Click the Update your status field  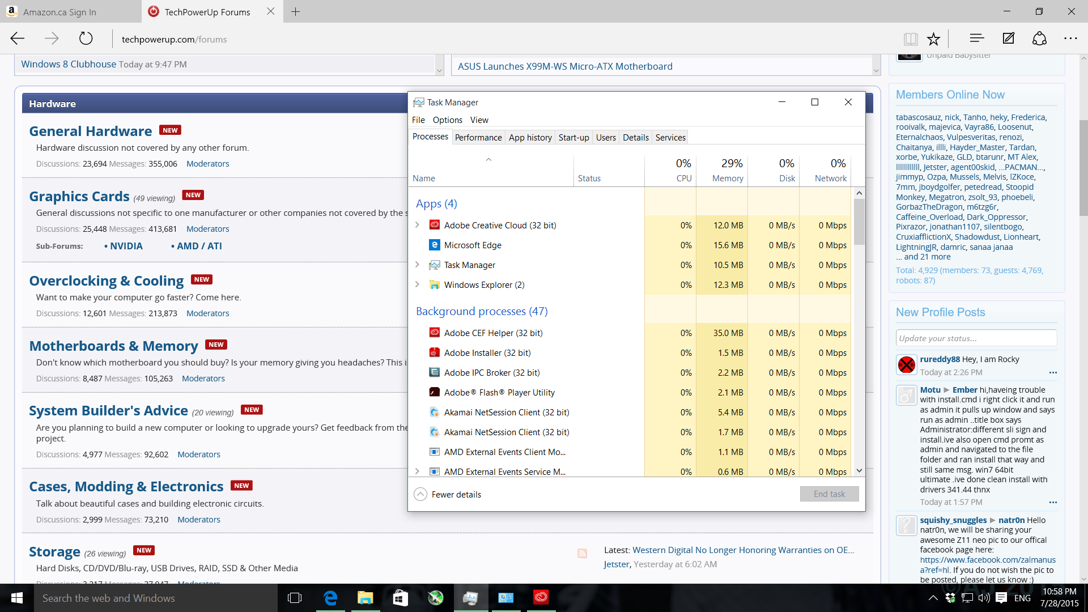click(x=976, y=338)
